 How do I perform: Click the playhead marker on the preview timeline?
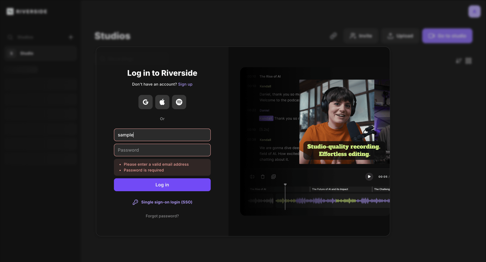tap(285, 185)
